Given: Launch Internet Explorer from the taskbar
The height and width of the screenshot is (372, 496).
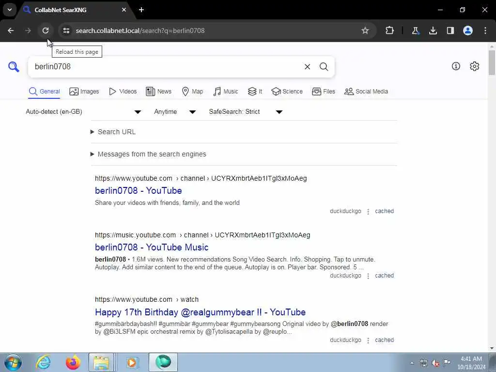Looking at the screenshot, I should 43,362.
